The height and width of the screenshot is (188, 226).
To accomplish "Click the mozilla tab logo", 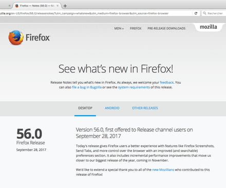I will (209, 27).
